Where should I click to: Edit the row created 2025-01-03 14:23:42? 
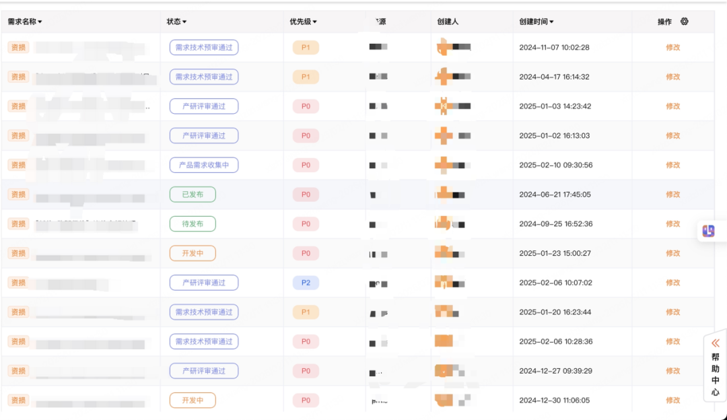tap(672, 106)
